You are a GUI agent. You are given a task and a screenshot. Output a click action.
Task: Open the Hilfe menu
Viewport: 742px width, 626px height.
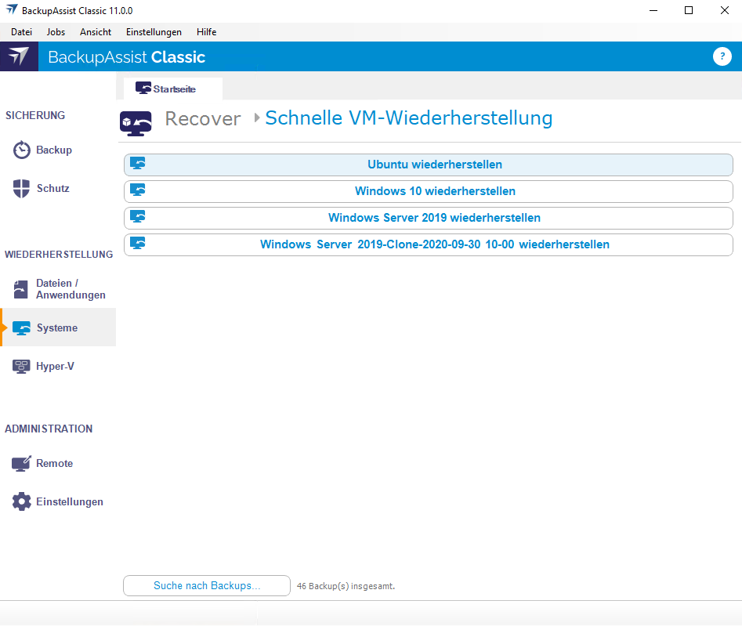click(207, 32)
